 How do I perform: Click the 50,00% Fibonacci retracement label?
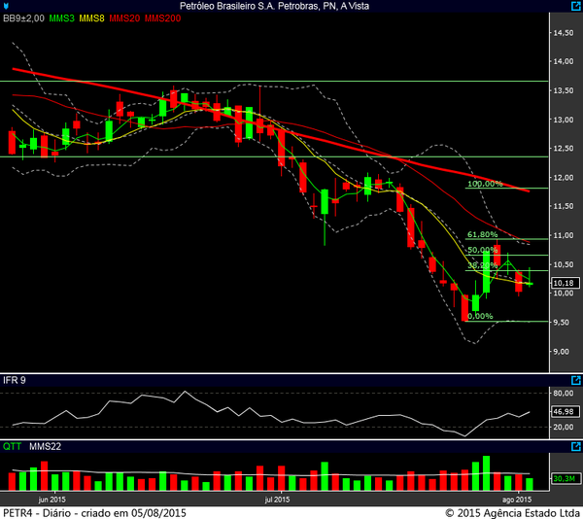(482, 250)
